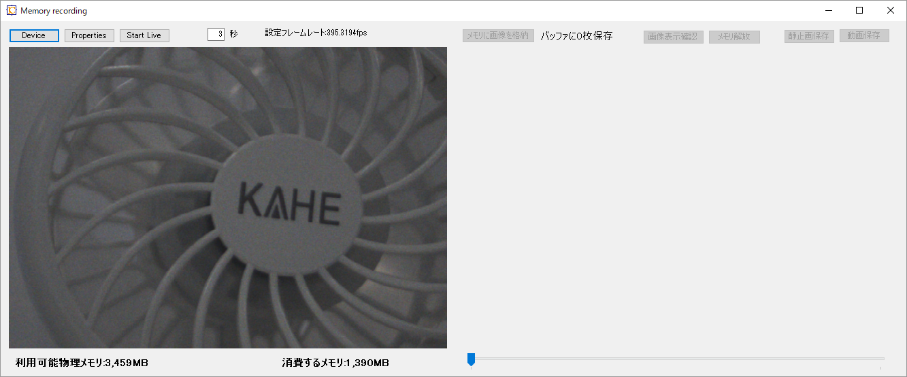Click the バッファに0枚保存 status text
Screen dimensions: 907x377
576,36
